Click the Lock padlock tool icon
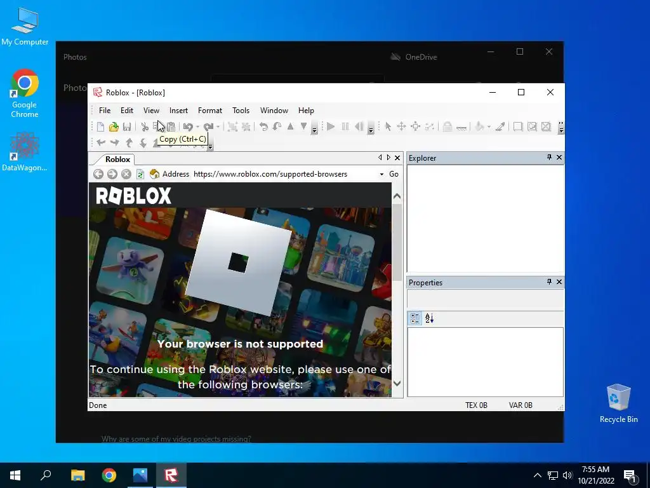650x488 pixels. 448,126
